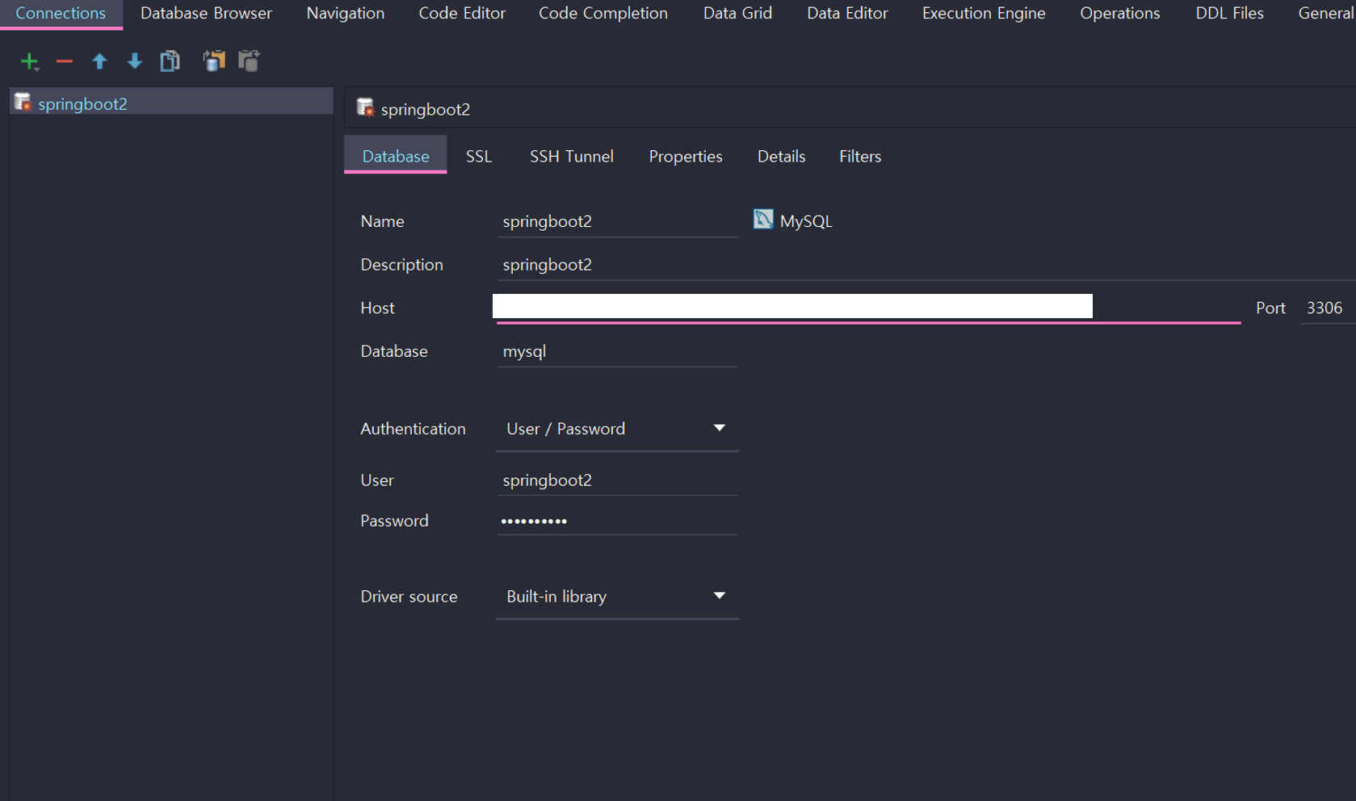Click the Driver source field label
This screenshot has height=801, width=1356.
[409, 597]
